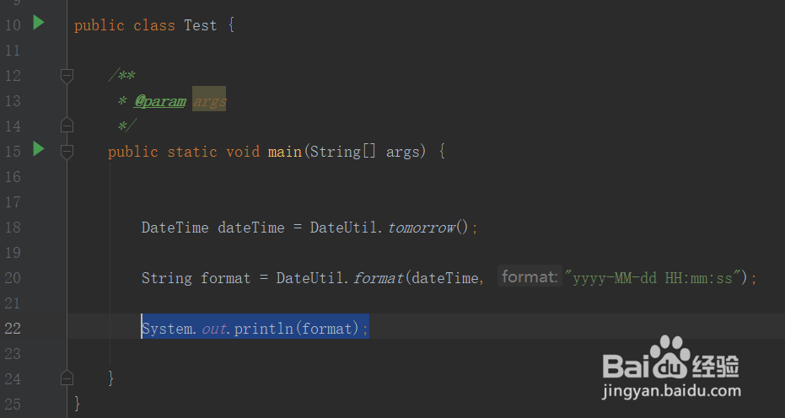Collapse the main method at line 15
Viewport: 785px width, 418px height.
(x=67, y=152)
